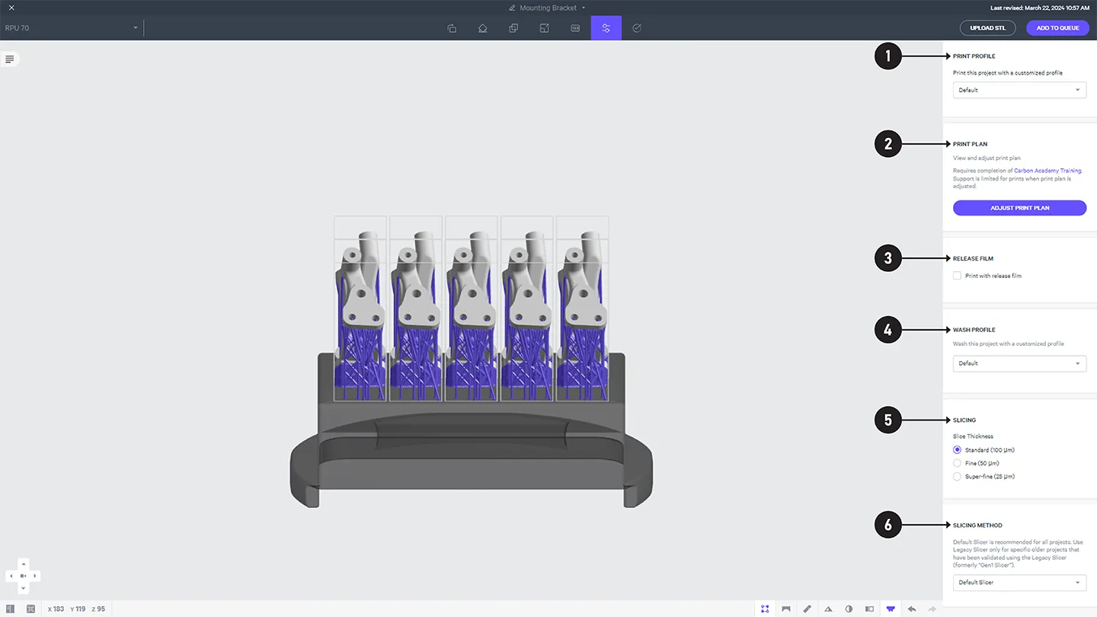1097x617 pixels.
Task: Click the bounding-box nodes icon in bottom bar
Action: click(765, 609)
